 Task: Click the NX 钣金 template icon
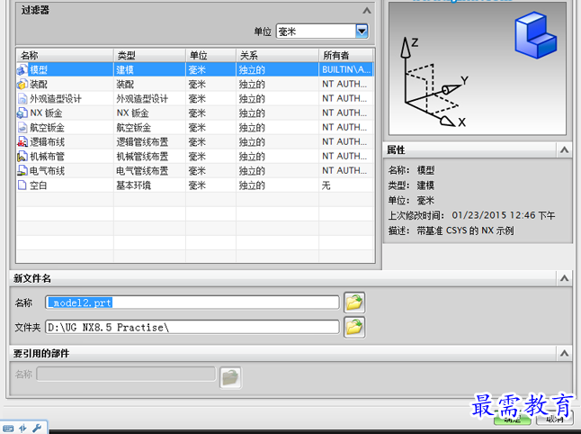point(22,113)
